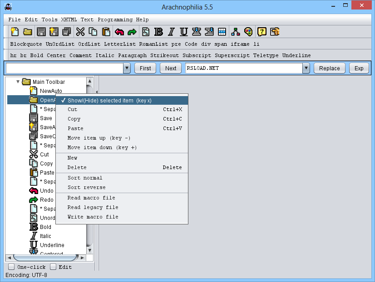The image size is (375, 282).
Task: Click the New document toolbar icon
Action: (15, 32)
